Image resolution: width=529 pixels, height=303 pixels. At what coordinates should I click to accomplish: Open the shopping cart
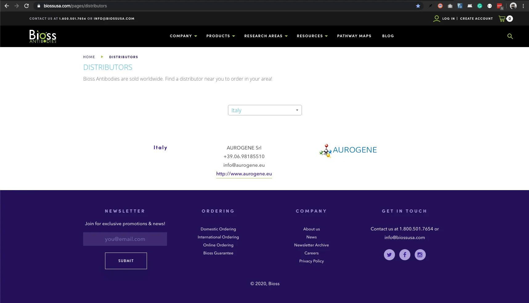(x=505, y=18)
